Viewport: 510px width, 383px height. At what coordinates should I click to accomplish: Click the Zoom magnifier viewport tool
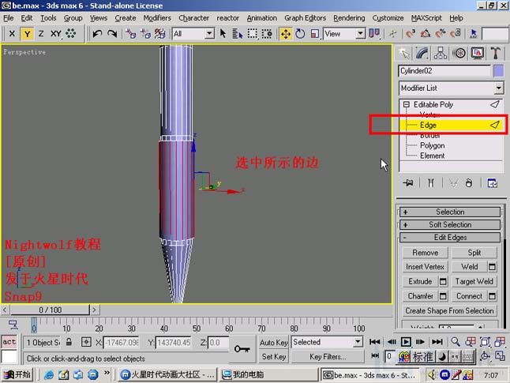456,342
